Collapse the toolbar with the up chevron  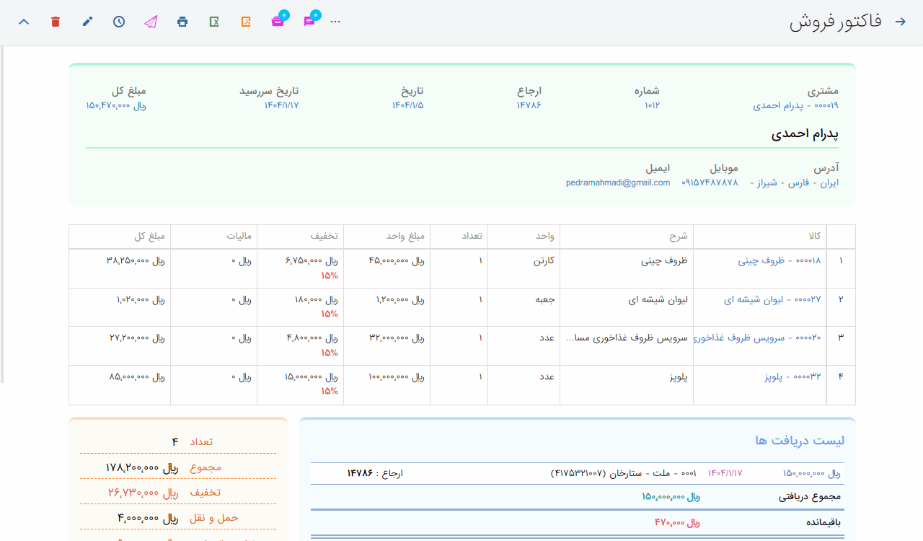click(24, 22)
